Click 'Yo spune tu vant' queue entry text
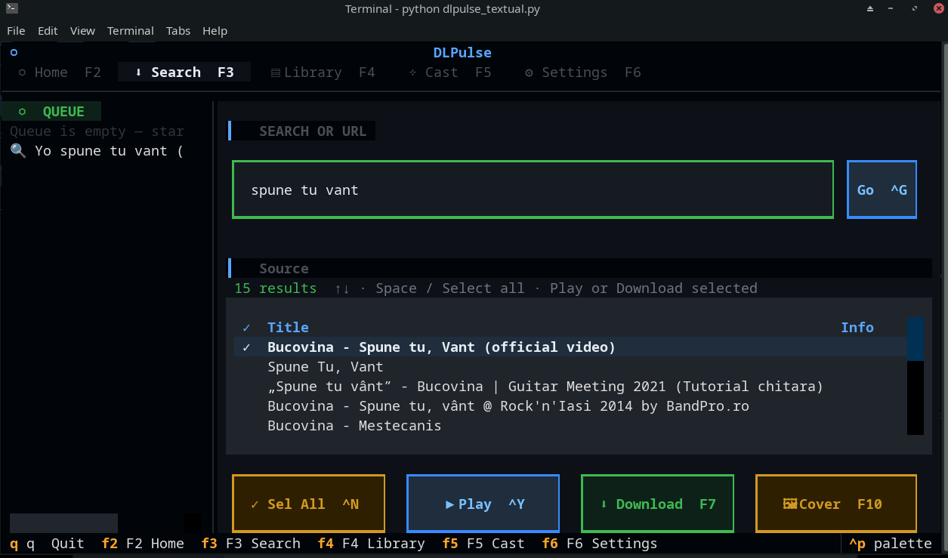Image resolution: width=948 pixels, height=558 pixels. pyautogui.click(x=110, y=151)
